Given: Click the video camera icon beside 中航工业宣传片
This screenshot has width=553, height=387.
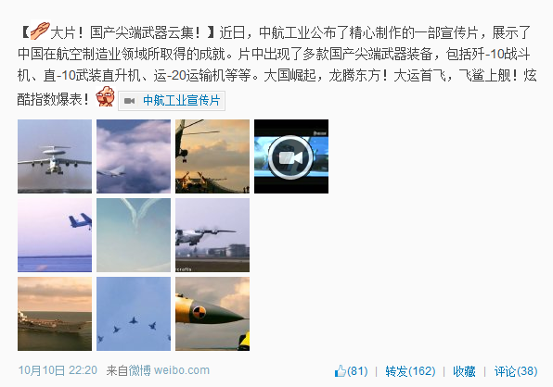Looking at the screenshot, I should tap(129, 101).
